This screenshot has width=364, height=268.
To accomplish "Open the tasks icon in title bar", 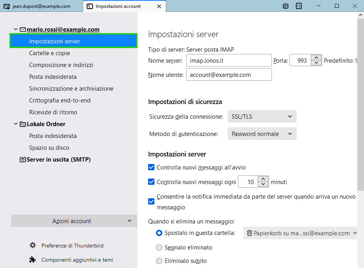I will pos(299,6).
